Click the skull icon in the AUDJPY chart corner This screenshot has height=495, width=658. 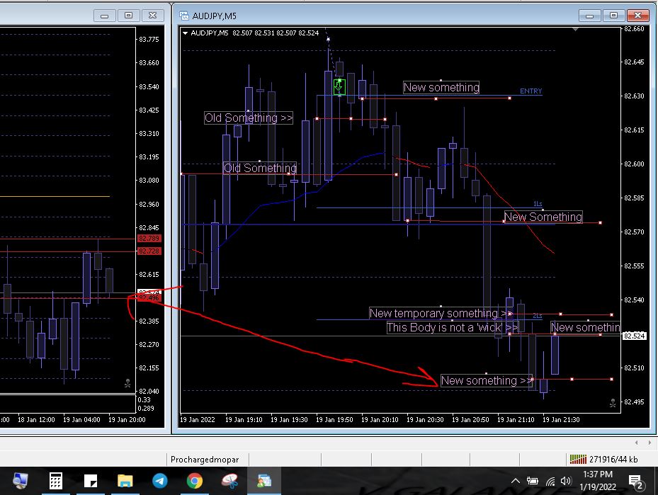click(x=613, y=403)
